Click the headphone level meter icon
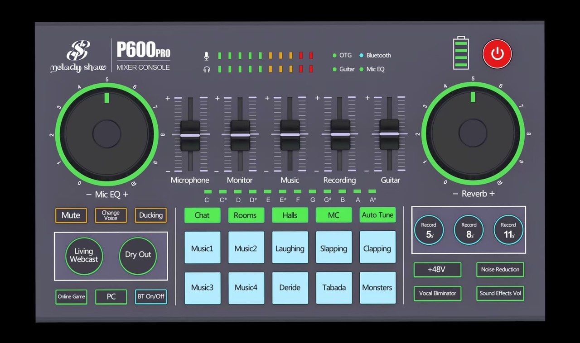The height and width of the screenshot is (343, 580). [x=207, y=69]
